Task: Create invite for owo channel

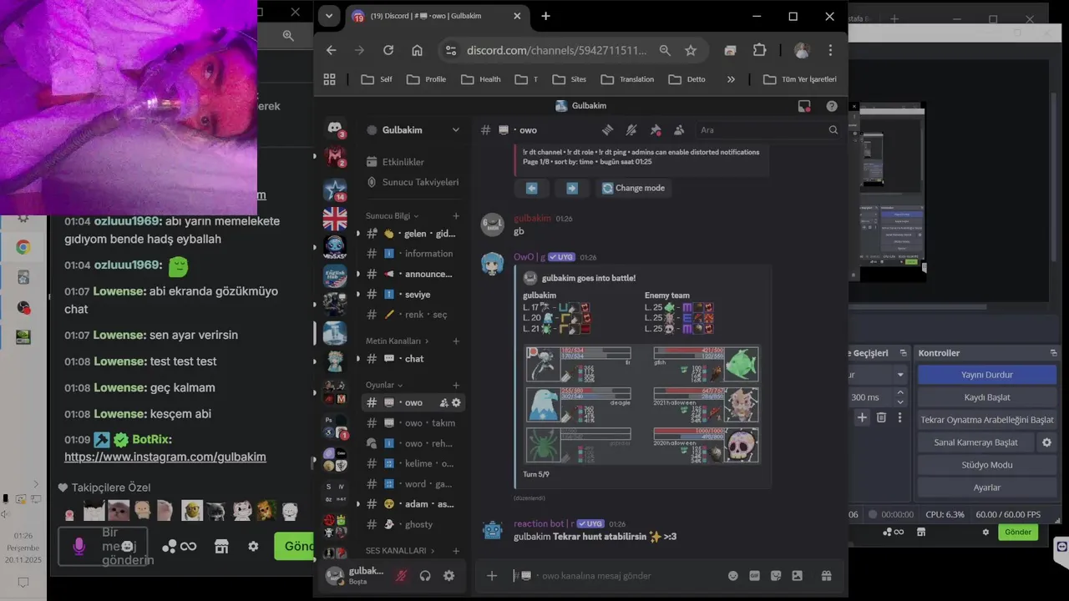Action: click(x=444, y=402)
